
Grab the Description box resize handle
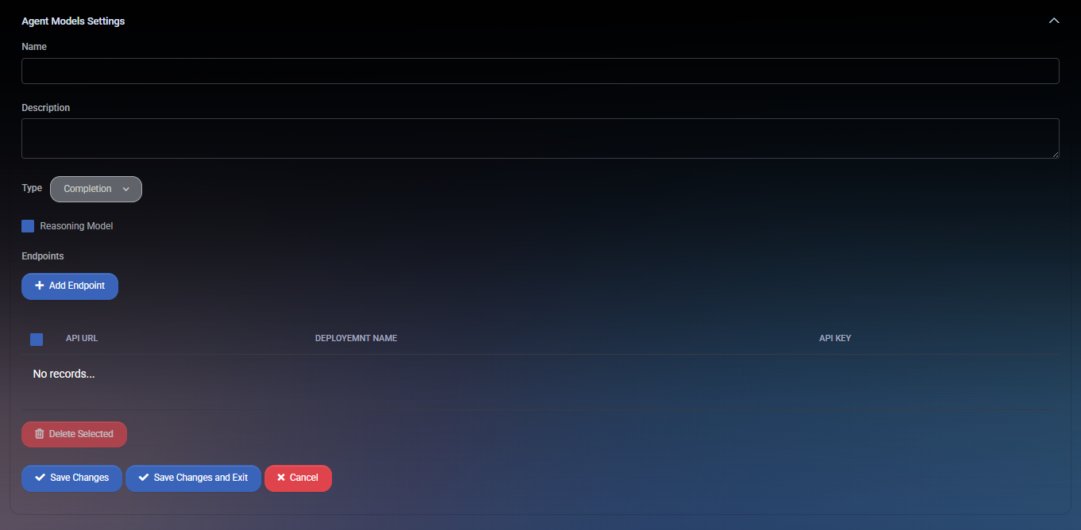(1055, 154)
